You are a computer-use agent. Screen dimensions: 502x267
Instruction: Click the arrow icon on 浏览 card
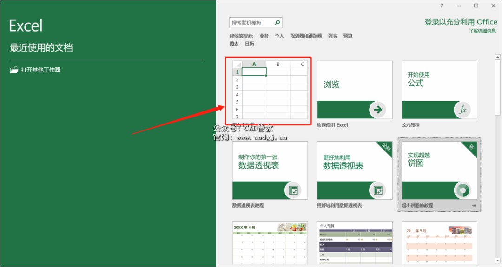click(x=378, y=110)
